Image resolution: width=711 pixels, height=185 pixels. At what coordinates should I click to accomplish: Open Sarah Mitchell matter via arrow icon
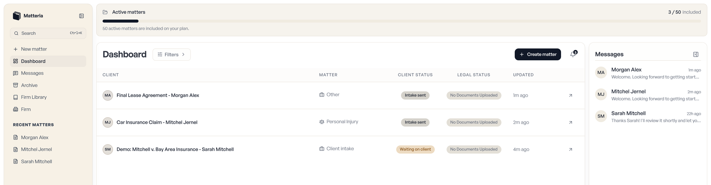[571, 149]
